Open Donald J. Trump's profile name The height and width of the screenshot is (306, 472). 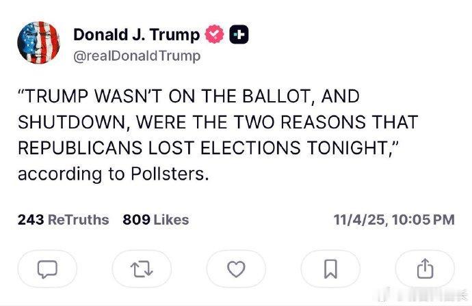137,34
